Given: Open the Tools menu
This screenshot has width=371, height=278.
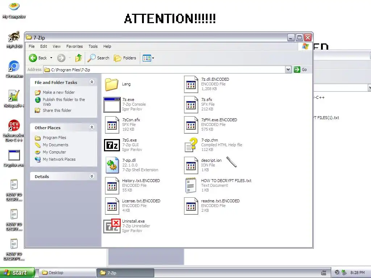Looking at the screenshot, I should click(93, 46).
